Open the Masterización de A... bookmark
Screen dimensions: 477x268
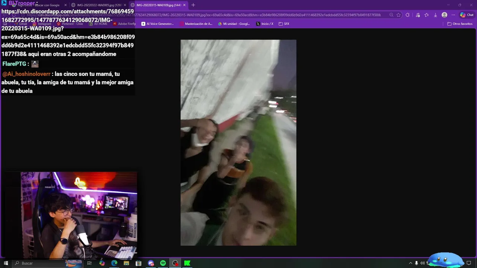(x=196, y=24)
